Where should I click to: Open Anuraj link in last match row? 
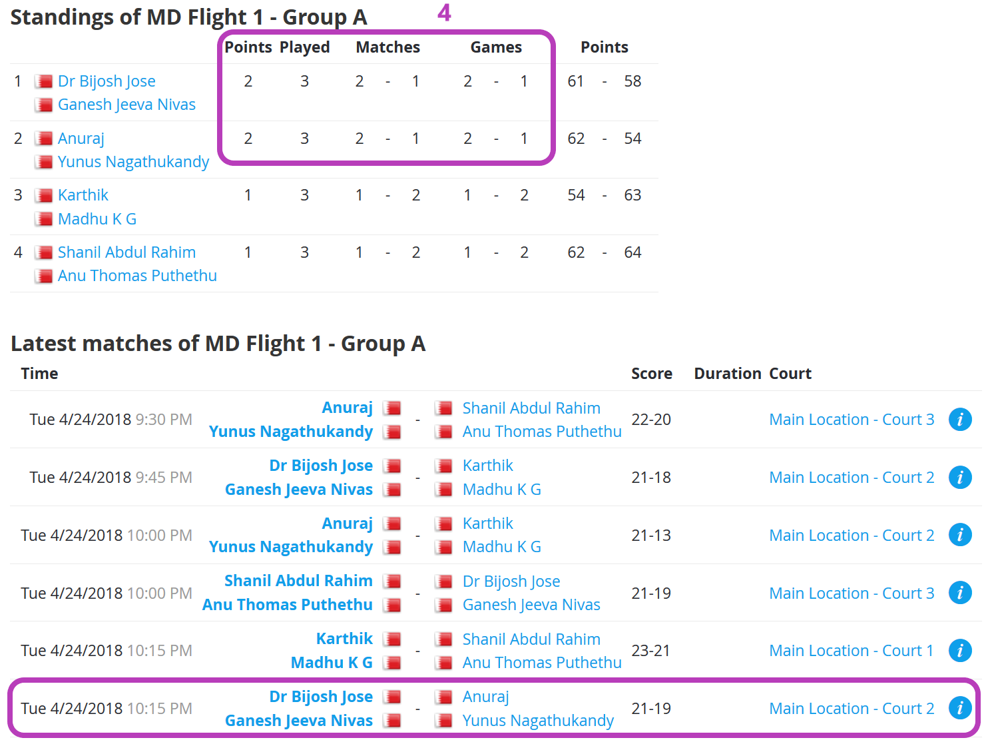click(x=485, y=697)
